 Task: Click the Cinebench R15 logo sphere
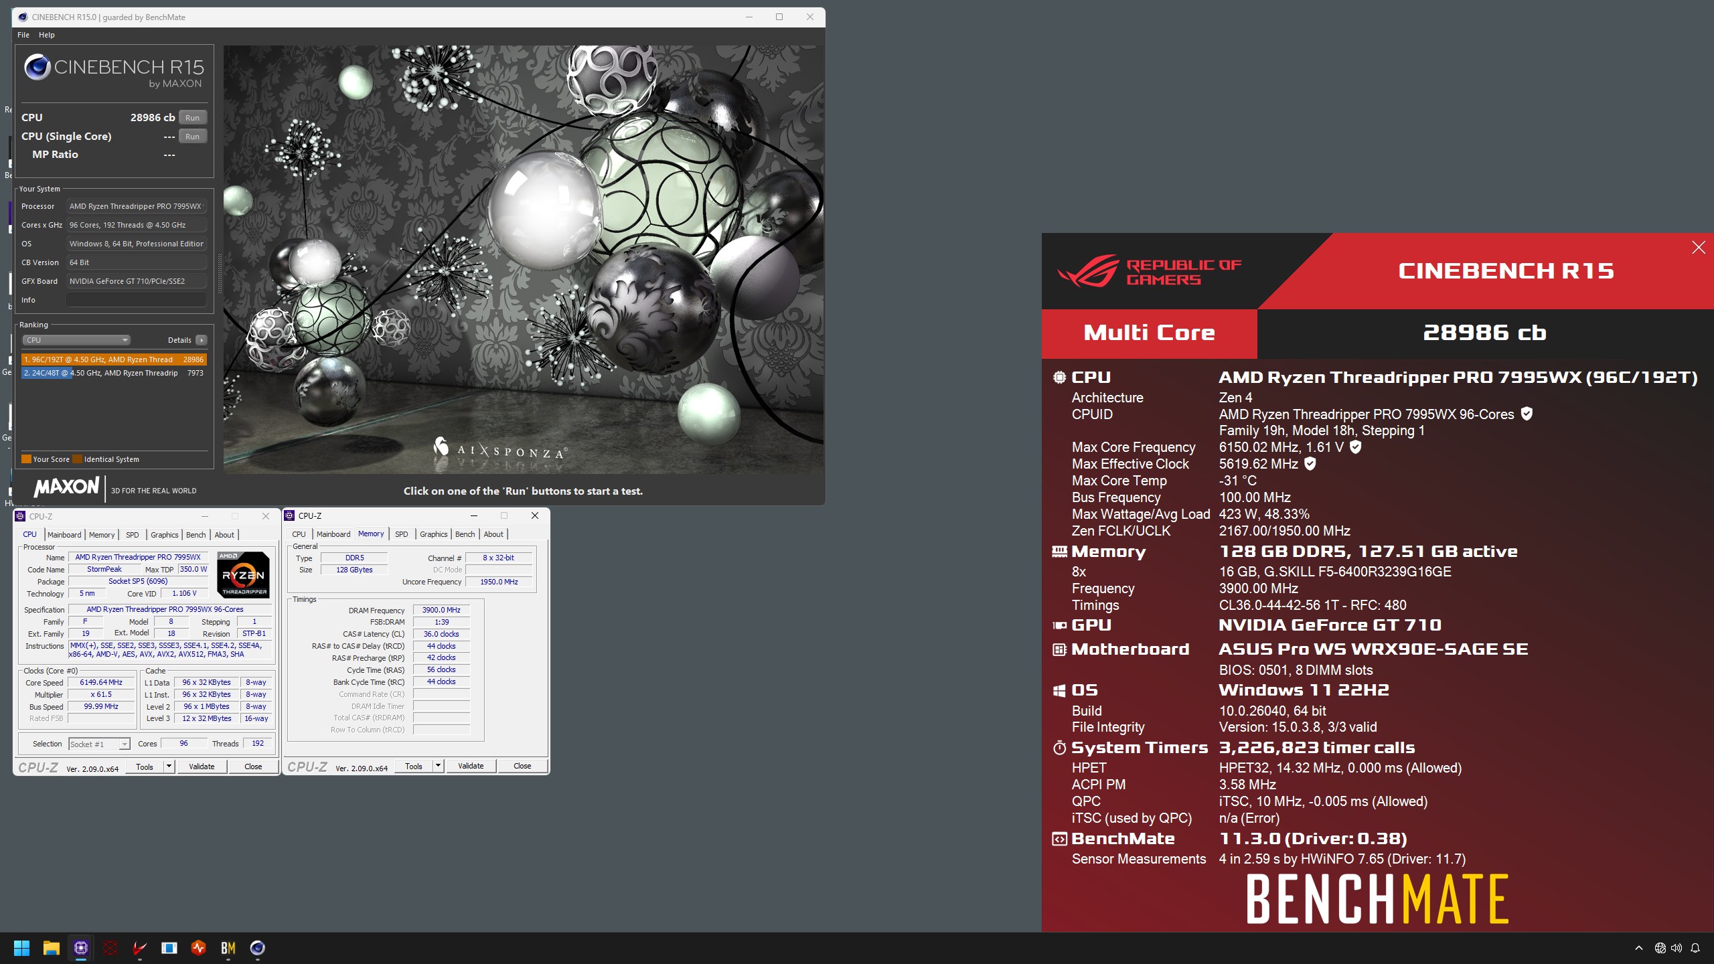[37, 67]
